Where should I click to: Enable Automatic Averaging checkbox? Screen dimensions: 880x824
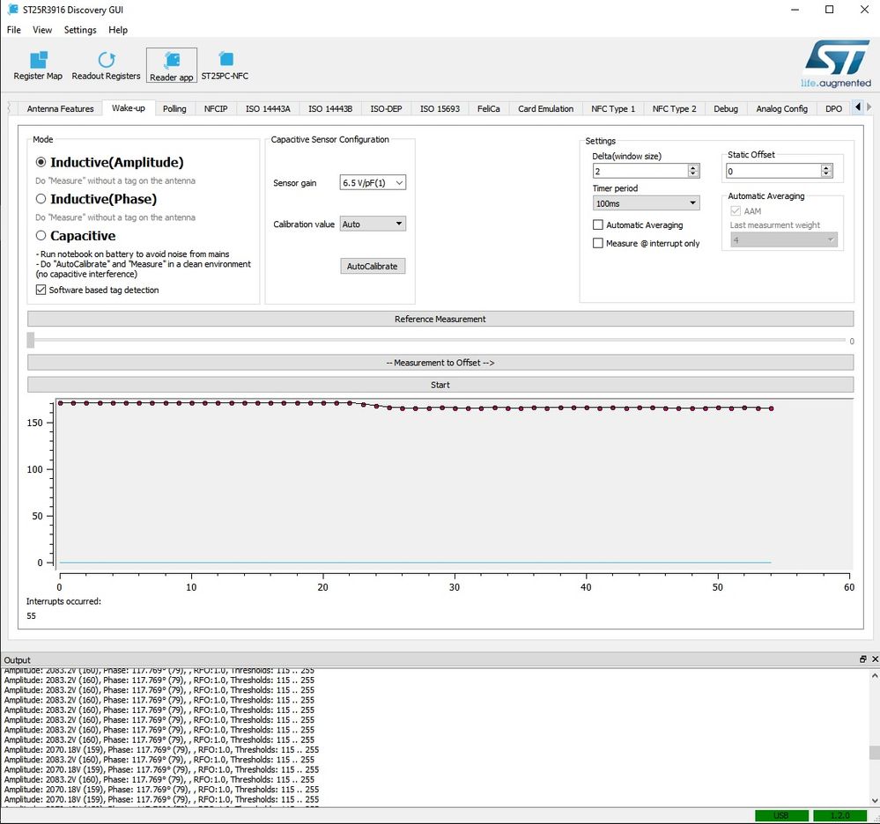coord(598,225)
